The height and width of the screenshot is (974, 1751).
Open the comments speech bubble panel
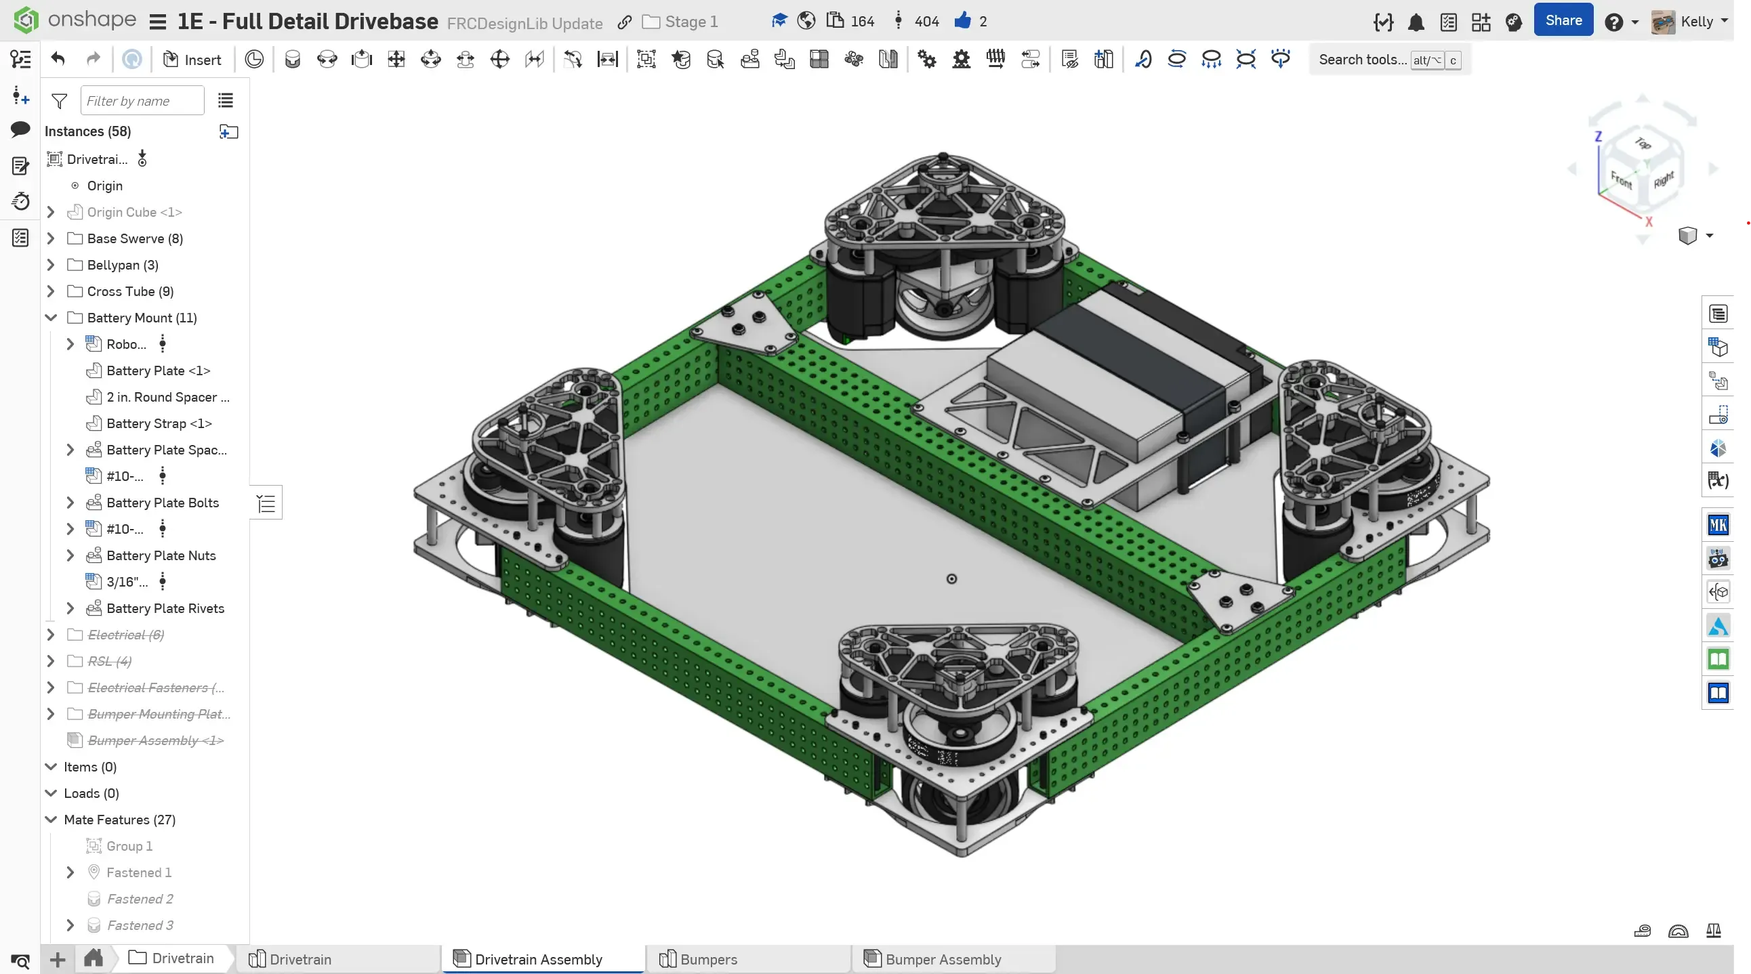click(20, 129)
